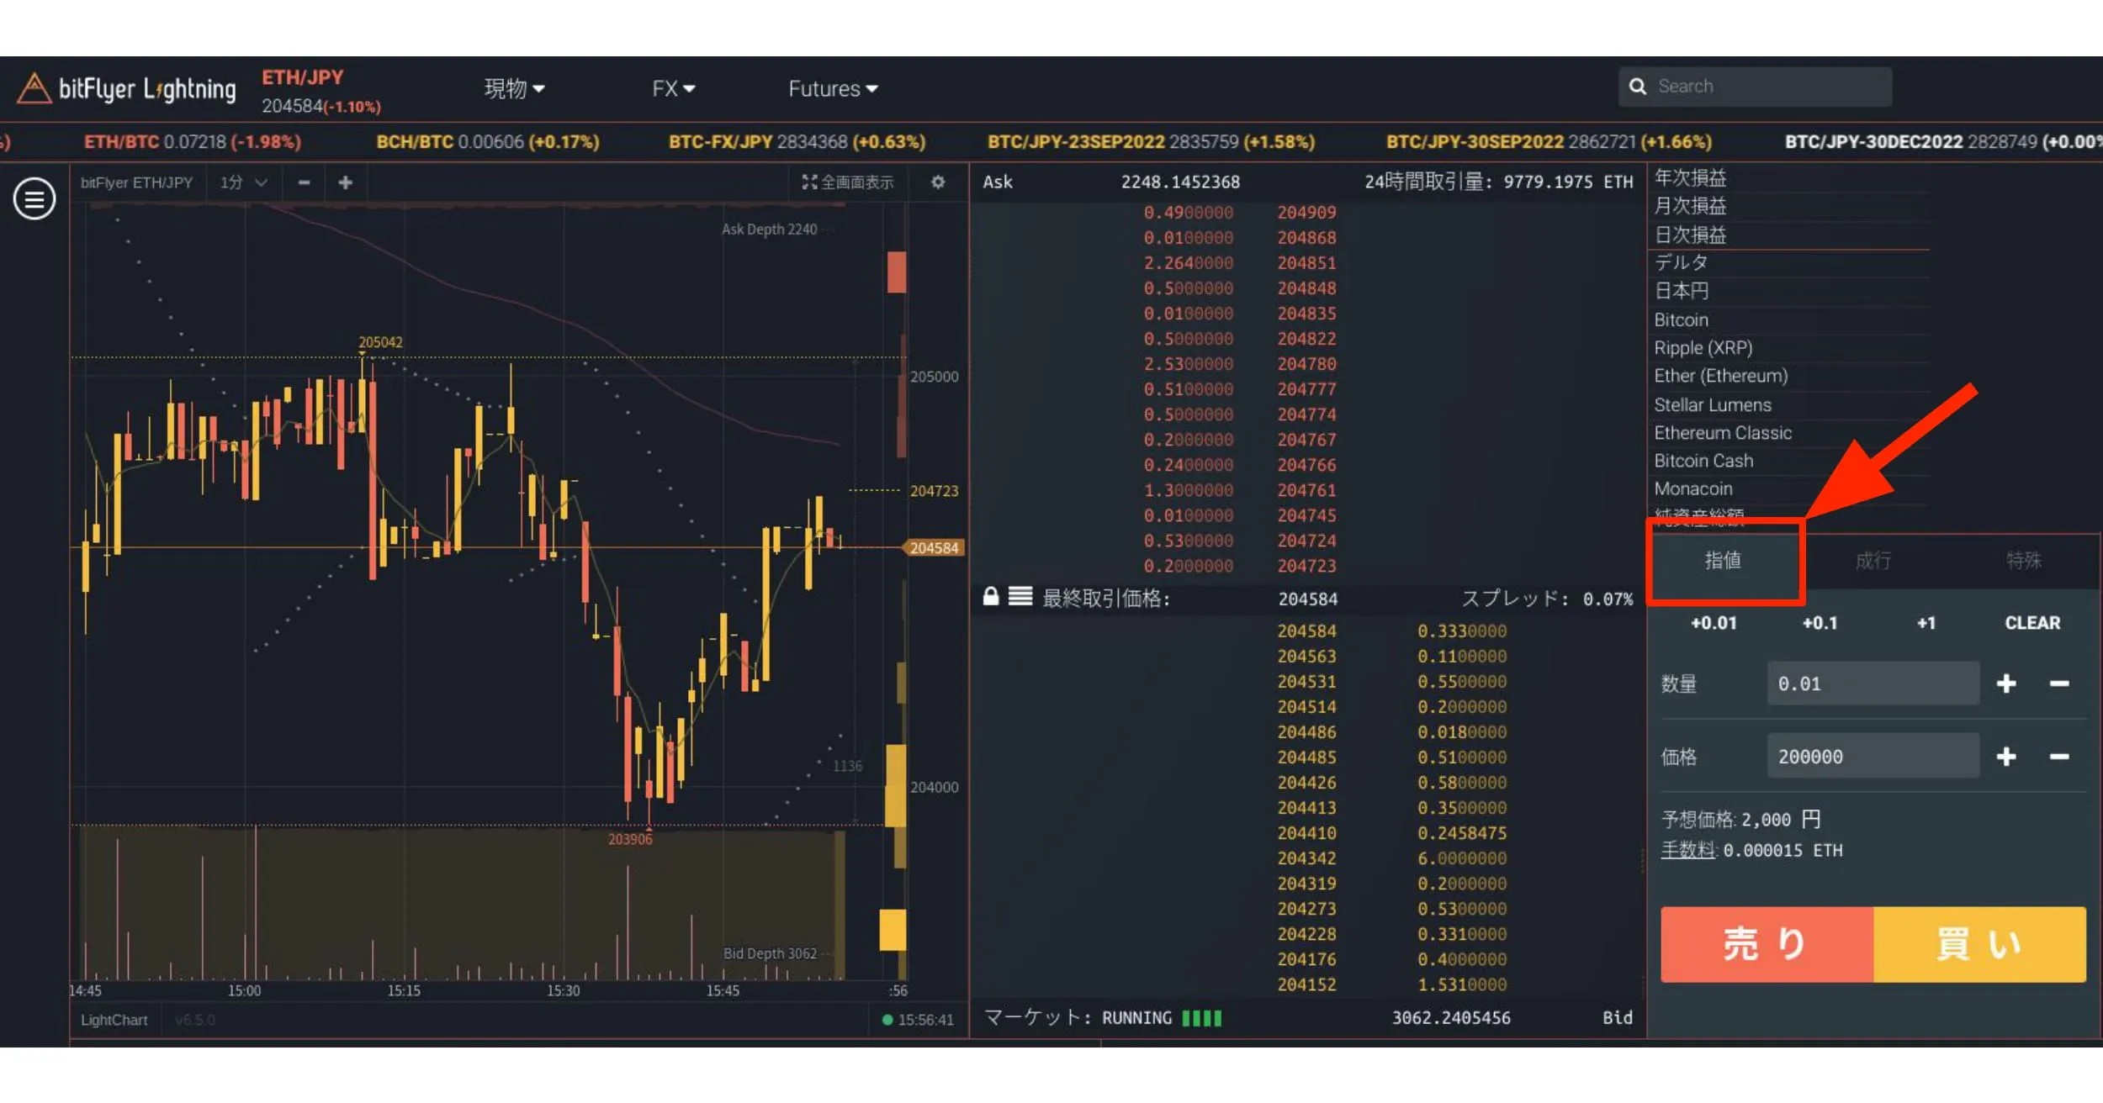Viewport: 2103px width, 1103px height.
Task: Expand the FX dropdown menu
Action: click(673, 88)
